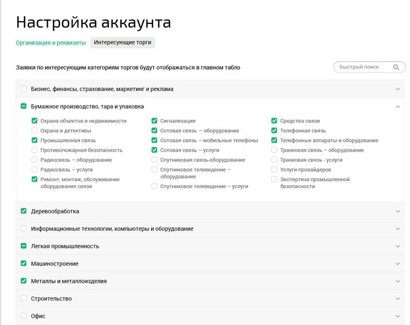Image resolution: width=410 pixels, height=325 pixels.
Task: Uncheck Телефонная связь checkbox
Action: point(274,131)
